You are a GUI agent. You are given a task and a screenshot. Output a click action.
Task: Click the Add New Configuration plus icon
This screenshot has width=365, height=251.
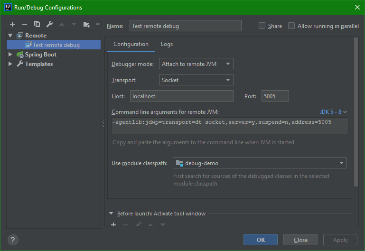(x=12, y=24)
